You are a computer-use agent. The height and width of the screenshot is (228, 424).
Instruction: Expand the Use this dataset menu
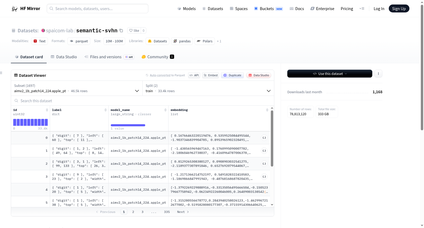point(346,74)
